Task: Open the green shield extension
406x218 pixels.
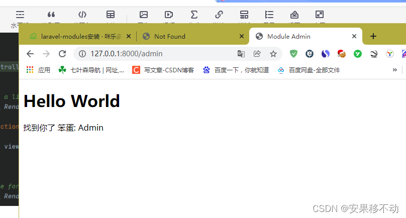Action: tap(293, 54)
